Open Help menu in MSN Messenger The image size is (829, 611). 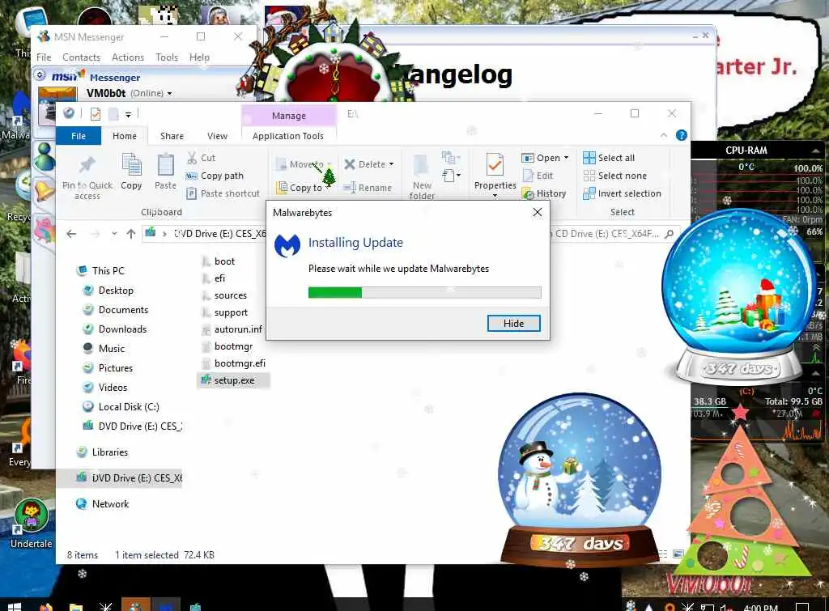pyautogui.click(x=199, y=57)
